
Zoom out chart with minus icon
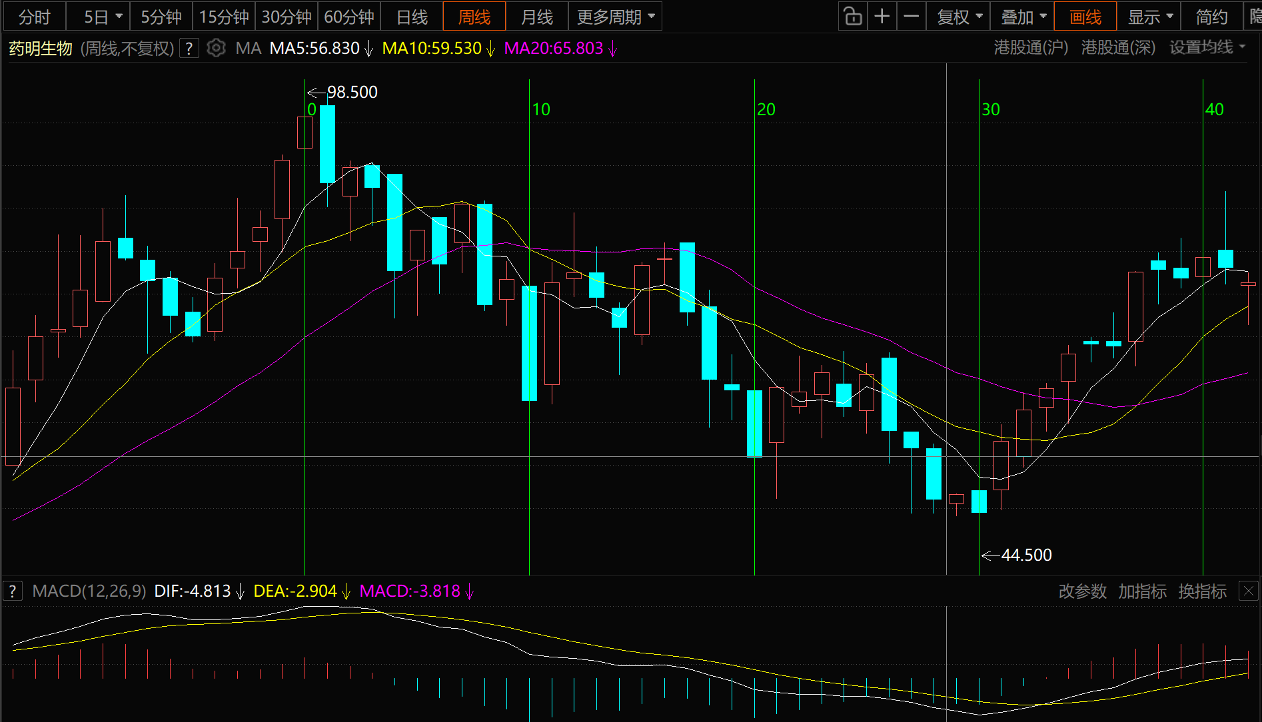(x=911, y=17)
